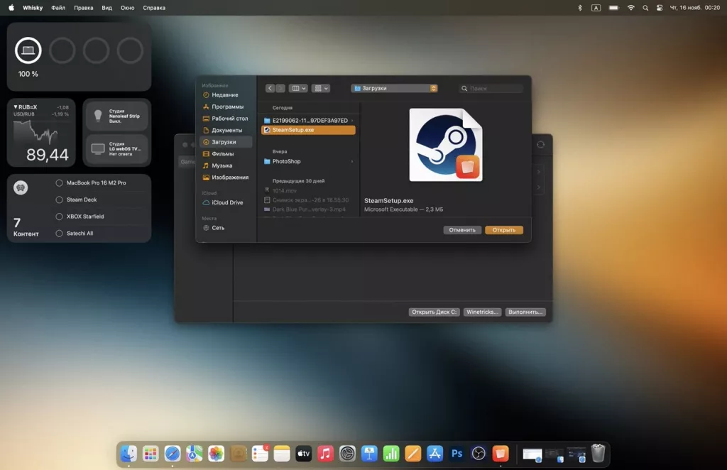Screen dimensions: 727x470
Task: Launch OBS Studio from the Dock
Action: 478,454
